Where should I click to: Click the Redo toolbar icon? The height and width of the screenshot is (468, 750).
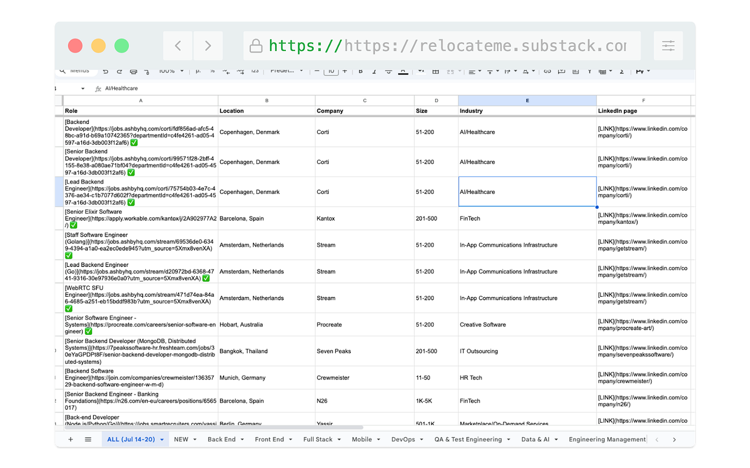(x=120, y=71)
